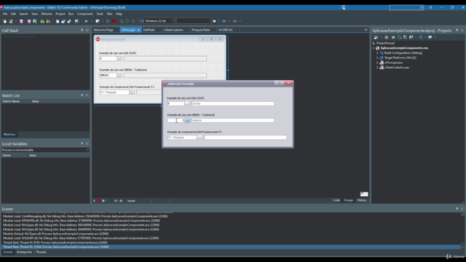Viewport: 466px width, 262px height.
Task: Open the Tools menu
Action: (100, 14)
